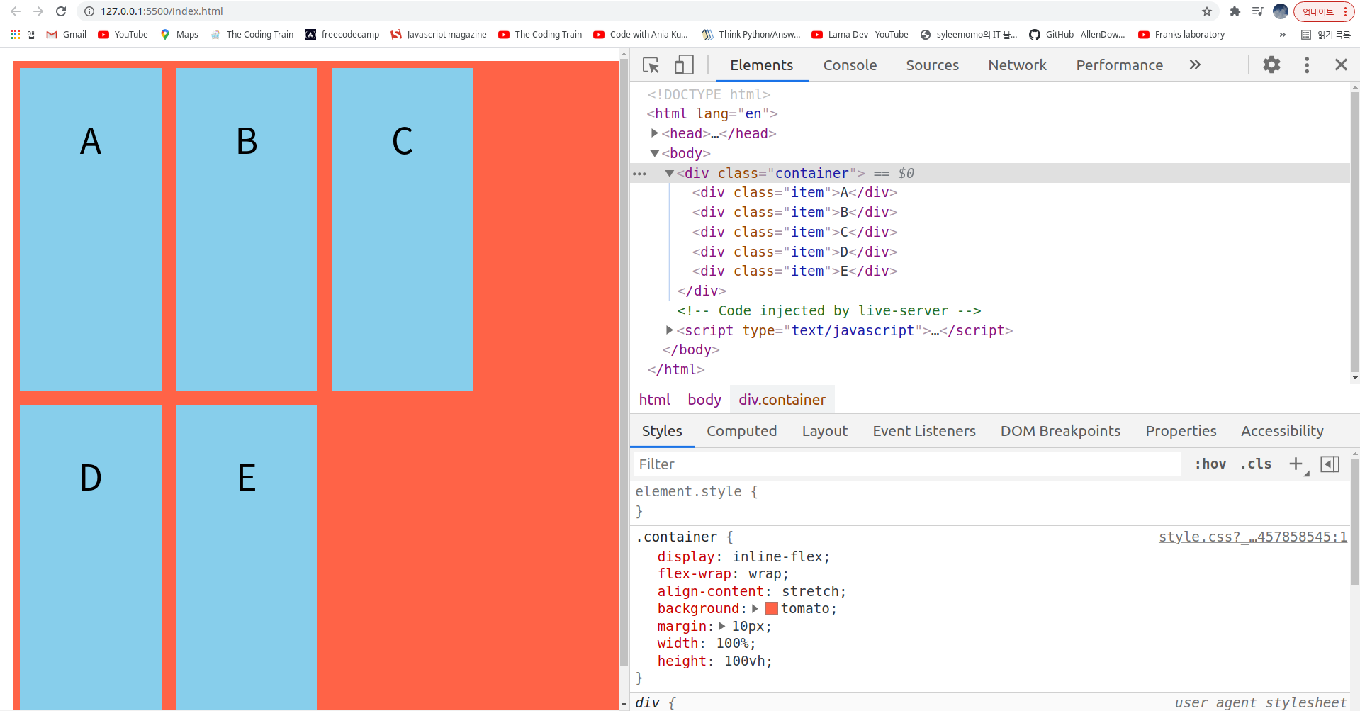
Task: Open the Computed styles tab
Action: [741, 431]
